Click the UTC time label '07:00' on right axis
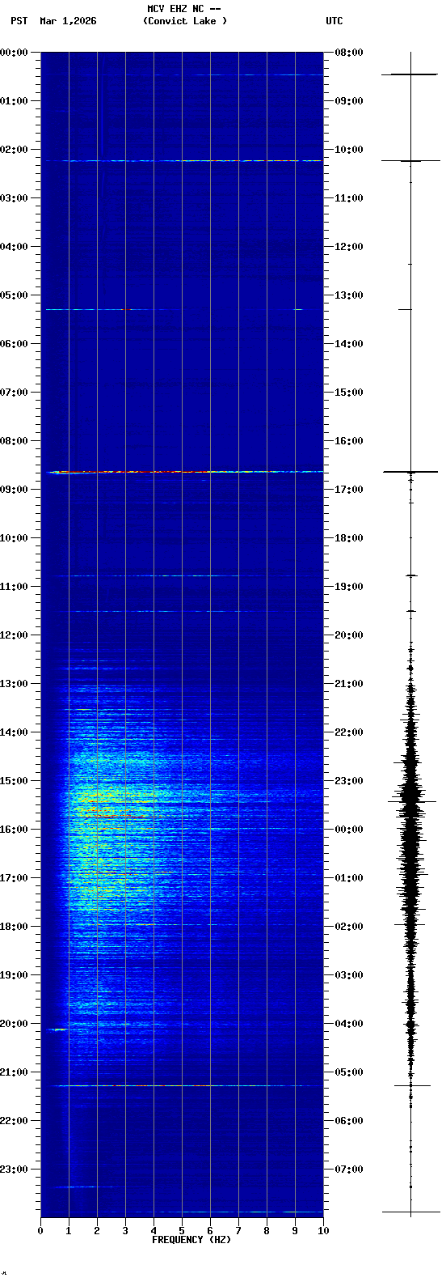Screen dimensions: 446x1282 click(x=349, y=1170)
